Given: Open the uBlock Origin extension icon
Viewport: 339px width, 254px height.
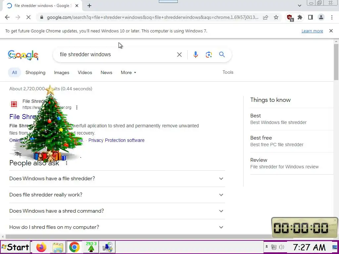Looking at the screenshot, I should 290,18.
